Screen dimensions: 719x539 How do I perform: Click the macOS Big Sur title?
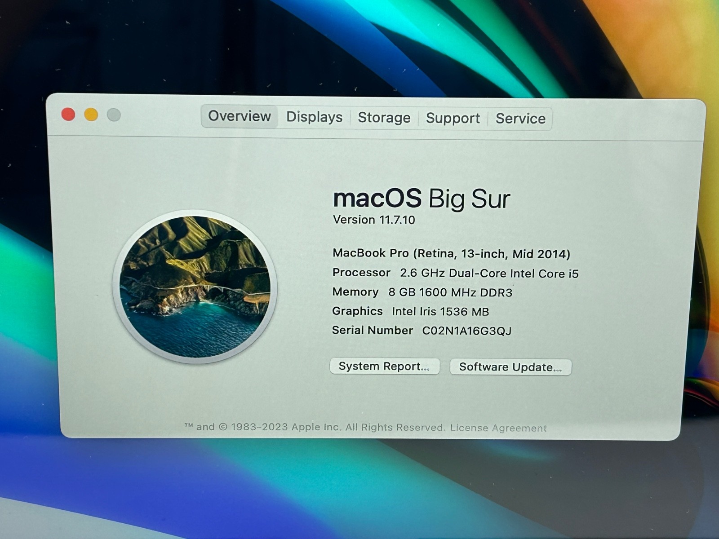(422, 199)
